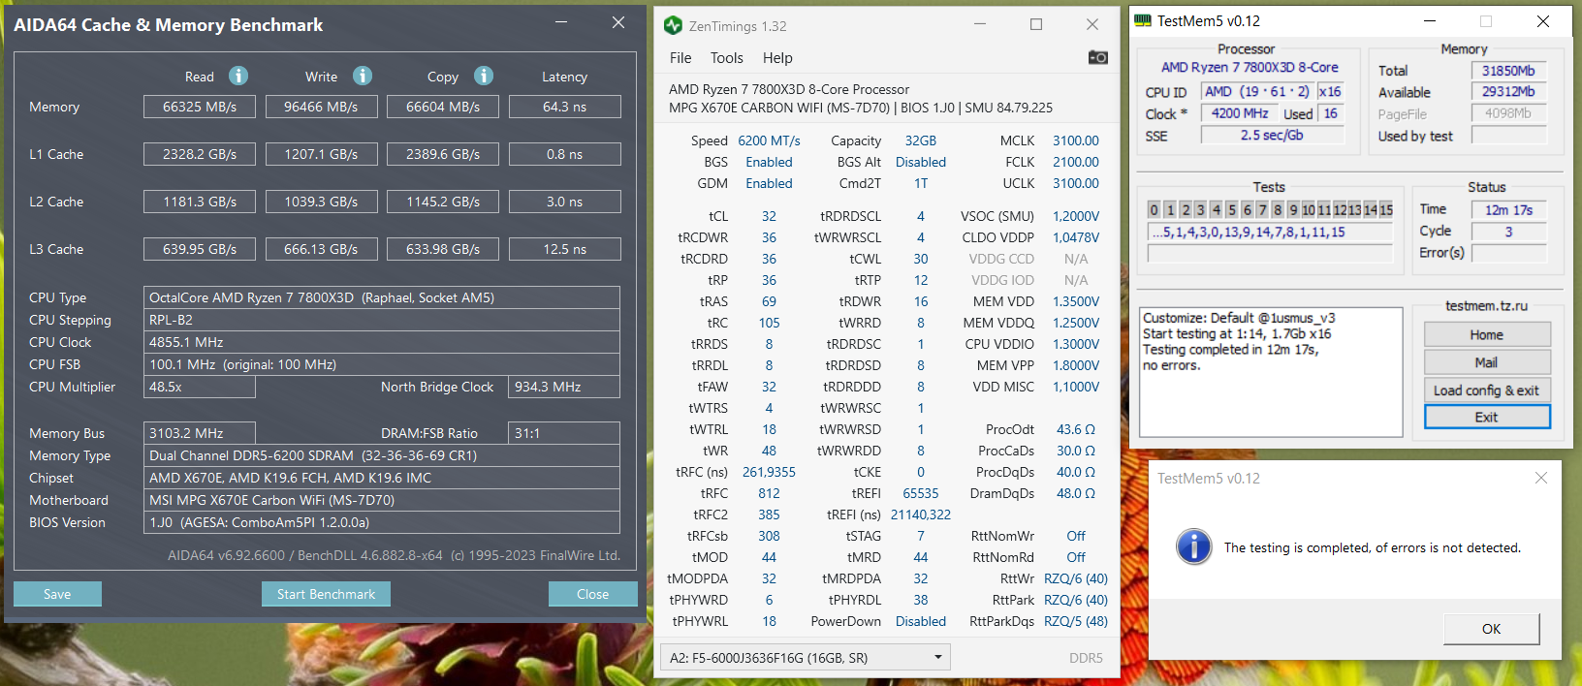
Task: Click the blue info icon in TestMem5 dialog
Action: [1194, 546]
